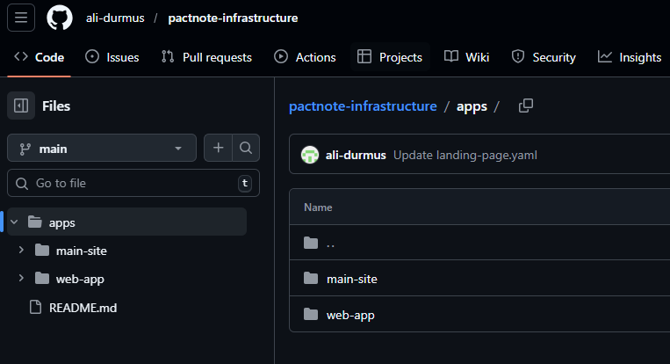Expand main-site folder in file tree
This screenshot has width=670, height=364.
pos(22,251)
